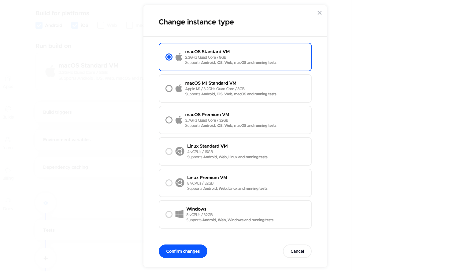The image size is (471, 272).
Task: Dismiss the dialog with the X
Action: (x=319, y=13)
